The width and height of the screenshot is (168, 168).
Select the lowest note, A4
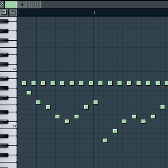105,140
